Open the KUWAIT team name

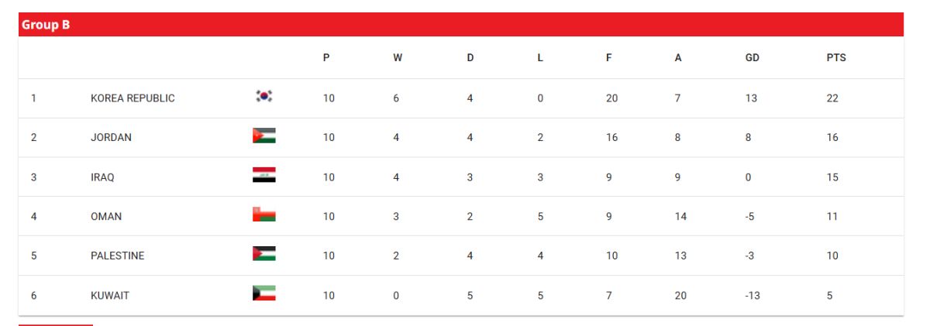(x=110, y=296)
